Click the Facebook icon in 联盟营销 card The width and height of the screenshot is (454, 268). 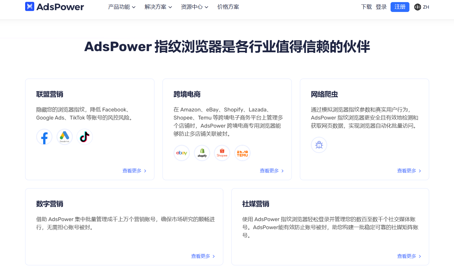[x=44, y=137]
